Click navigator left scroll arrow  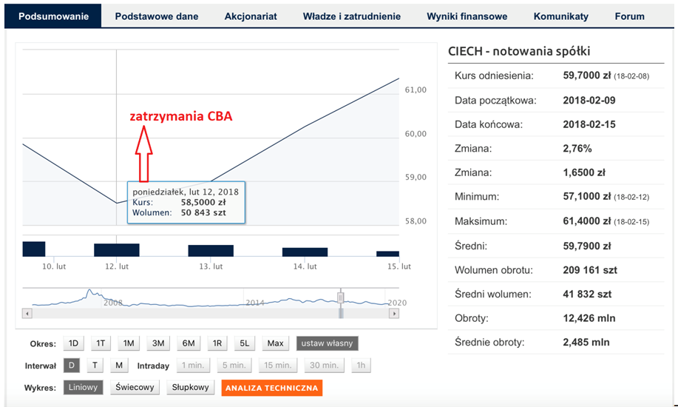click(x=27, y=314)
